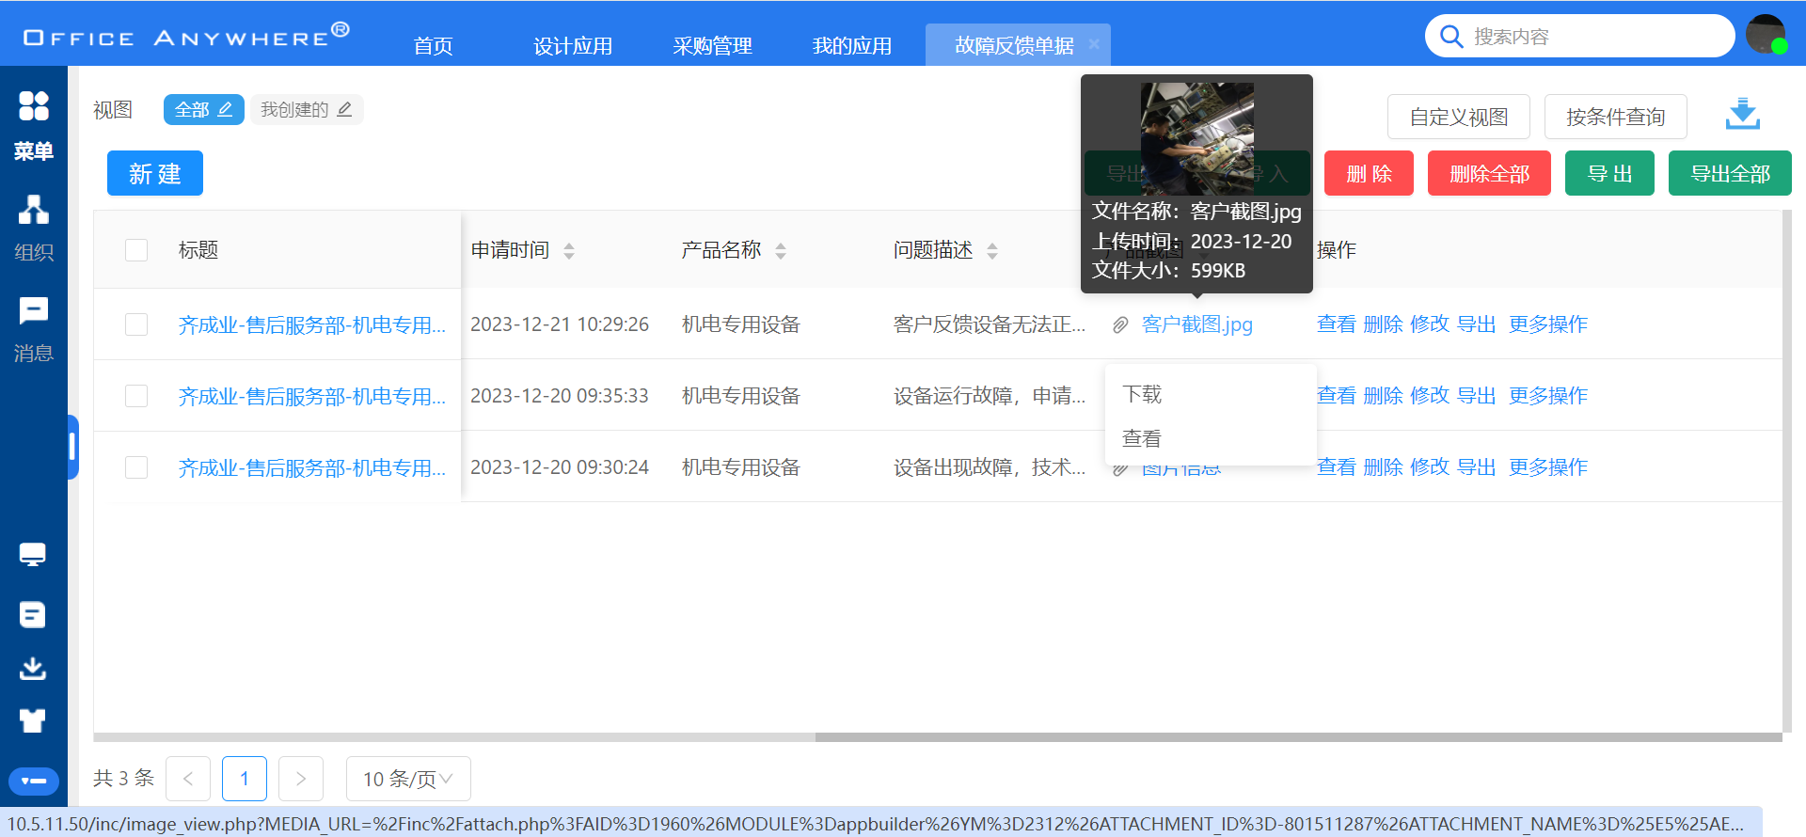
Task: Go to previous page arrow
Action: pos(188,779)
